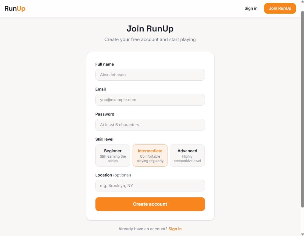Screen dimensions: 304x236
Task: Click the optional tag next to Location
Action: pos(122,175)
